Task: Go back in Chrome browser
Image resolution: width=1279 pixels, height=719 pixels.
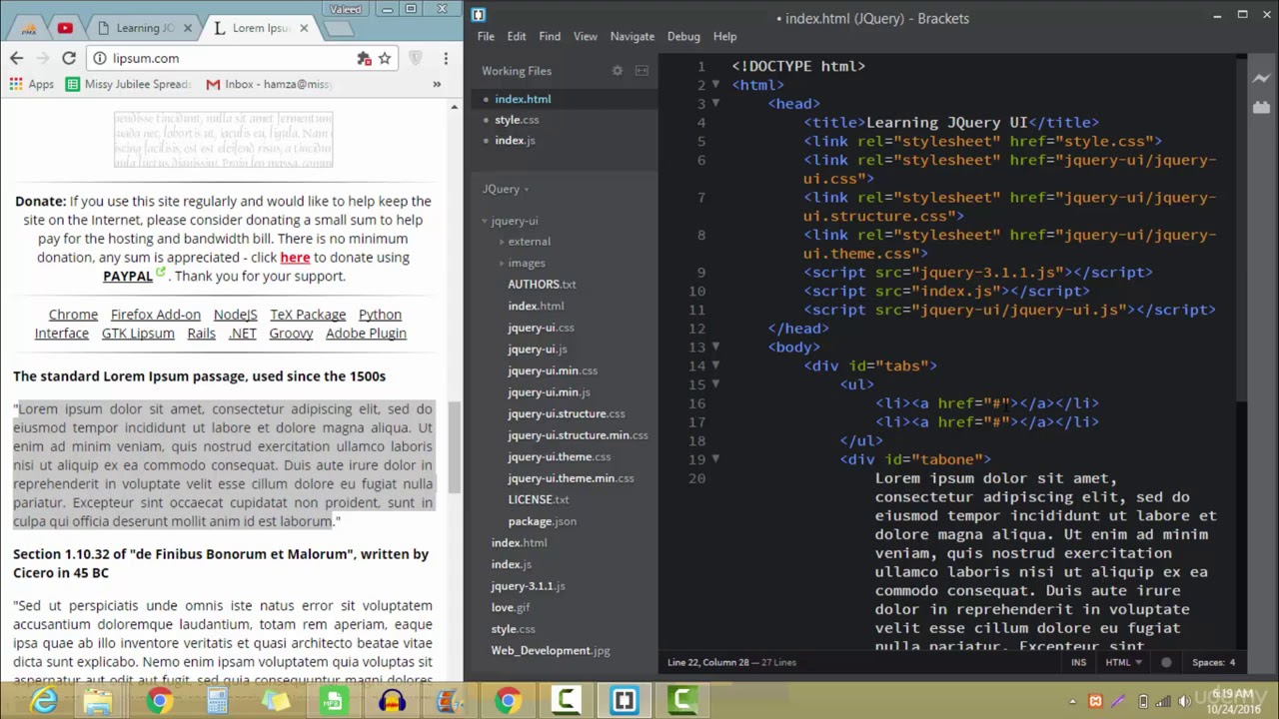Action: (x=16, y=58)
